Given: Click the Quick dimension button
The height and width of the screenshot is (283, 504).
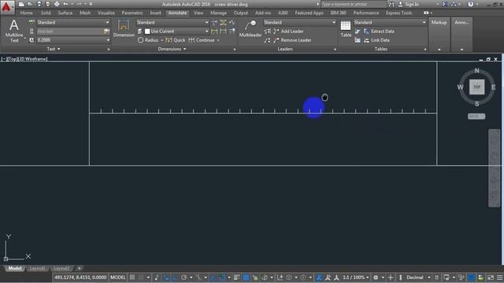Looking at the screenshot, I should pyautogui.click(x=175, y=40).
